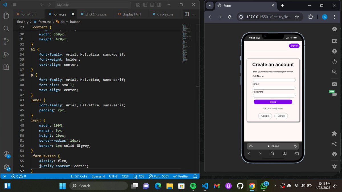342x192 pixels.
Task: Change indentation via Spaces: 4
Action: tap(98, 176)
